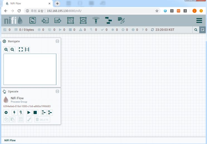Zoom in on the canvas
The width and height of the screenshot is (207, 144).
pos(6,50)
